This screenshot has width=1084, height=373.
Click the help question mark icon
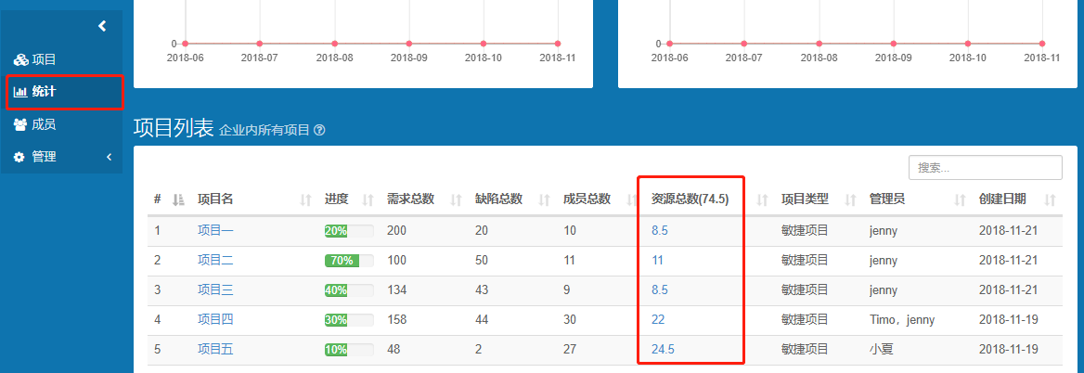[x=319, y=131]
